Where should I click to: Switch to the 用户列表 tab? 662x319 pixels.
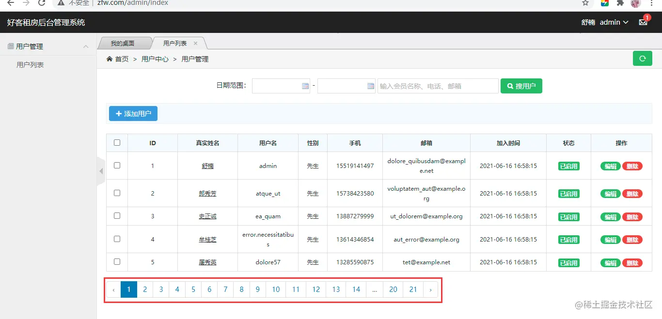175,43
